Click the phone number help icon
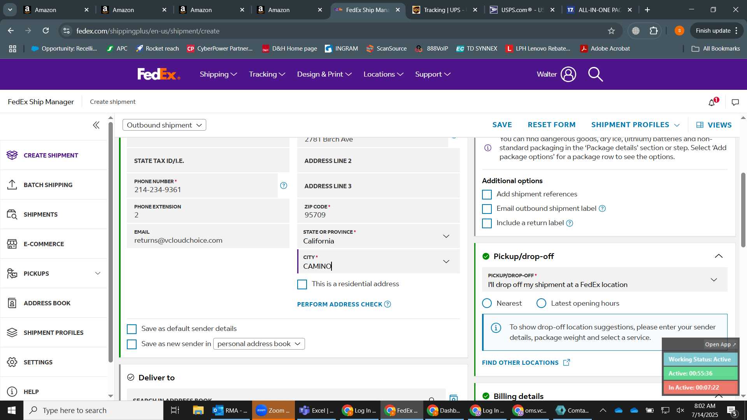This screenshot has width=747, height=420. click(x=284, y=185)
